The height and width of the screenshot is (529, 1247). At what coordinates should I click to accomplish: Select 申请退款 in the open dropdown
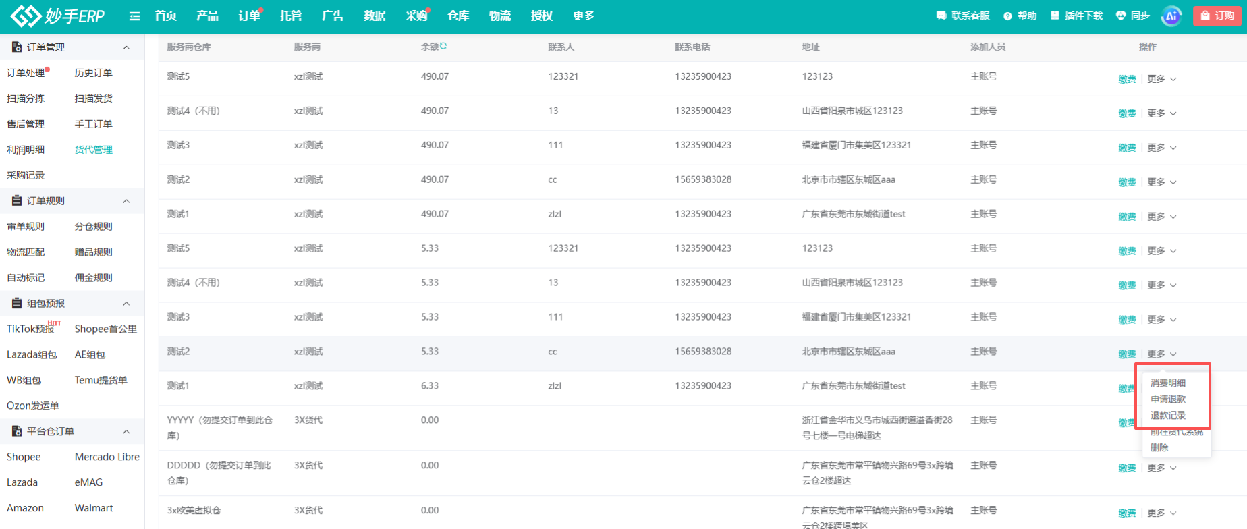[1168, 399]
